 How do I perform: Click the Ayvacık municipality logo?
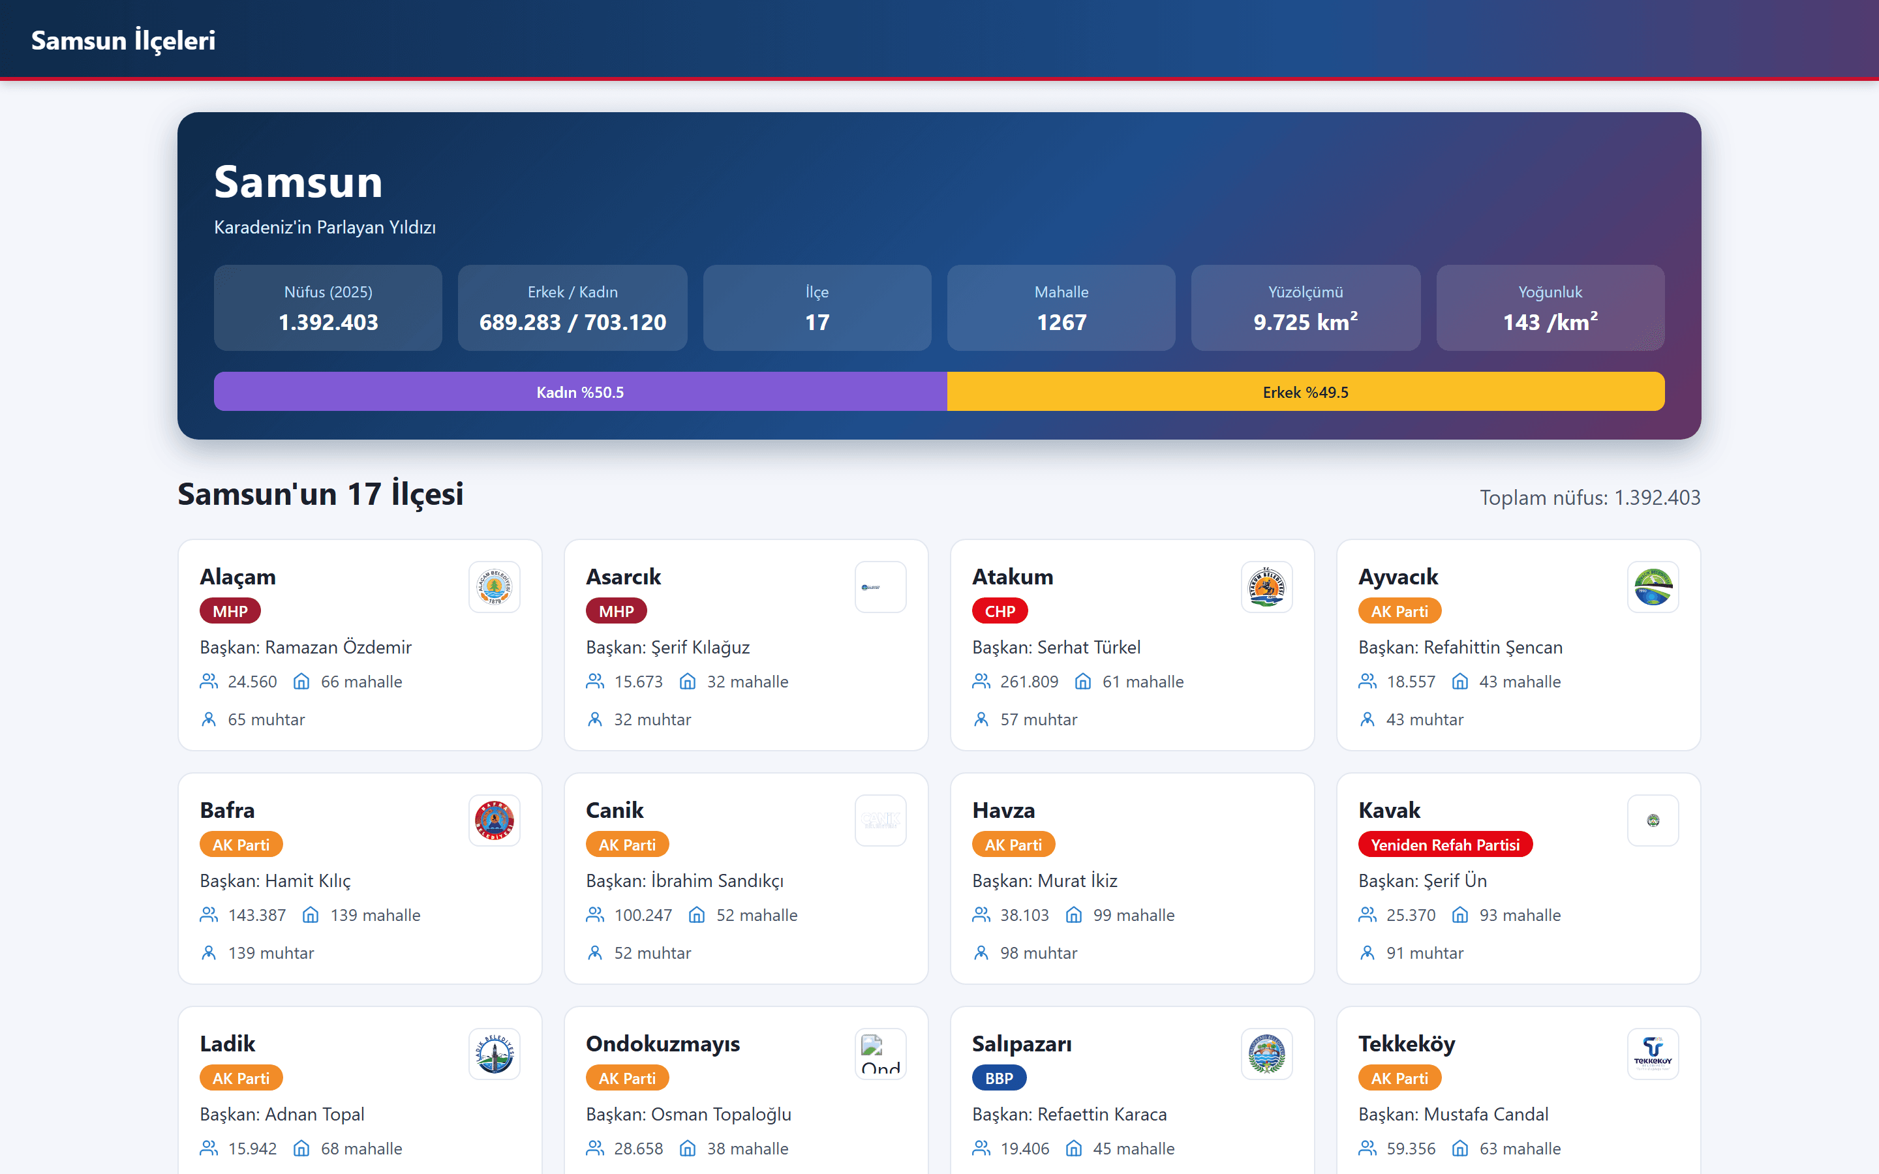(x=1653, y=587)
